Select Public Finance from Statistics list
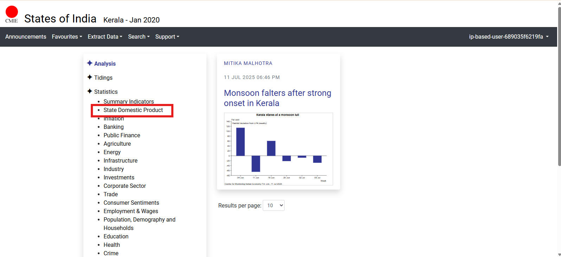Image resolution: width=561 pixels, height=257 pixels. pyautogui.click(x=122, y=135)
